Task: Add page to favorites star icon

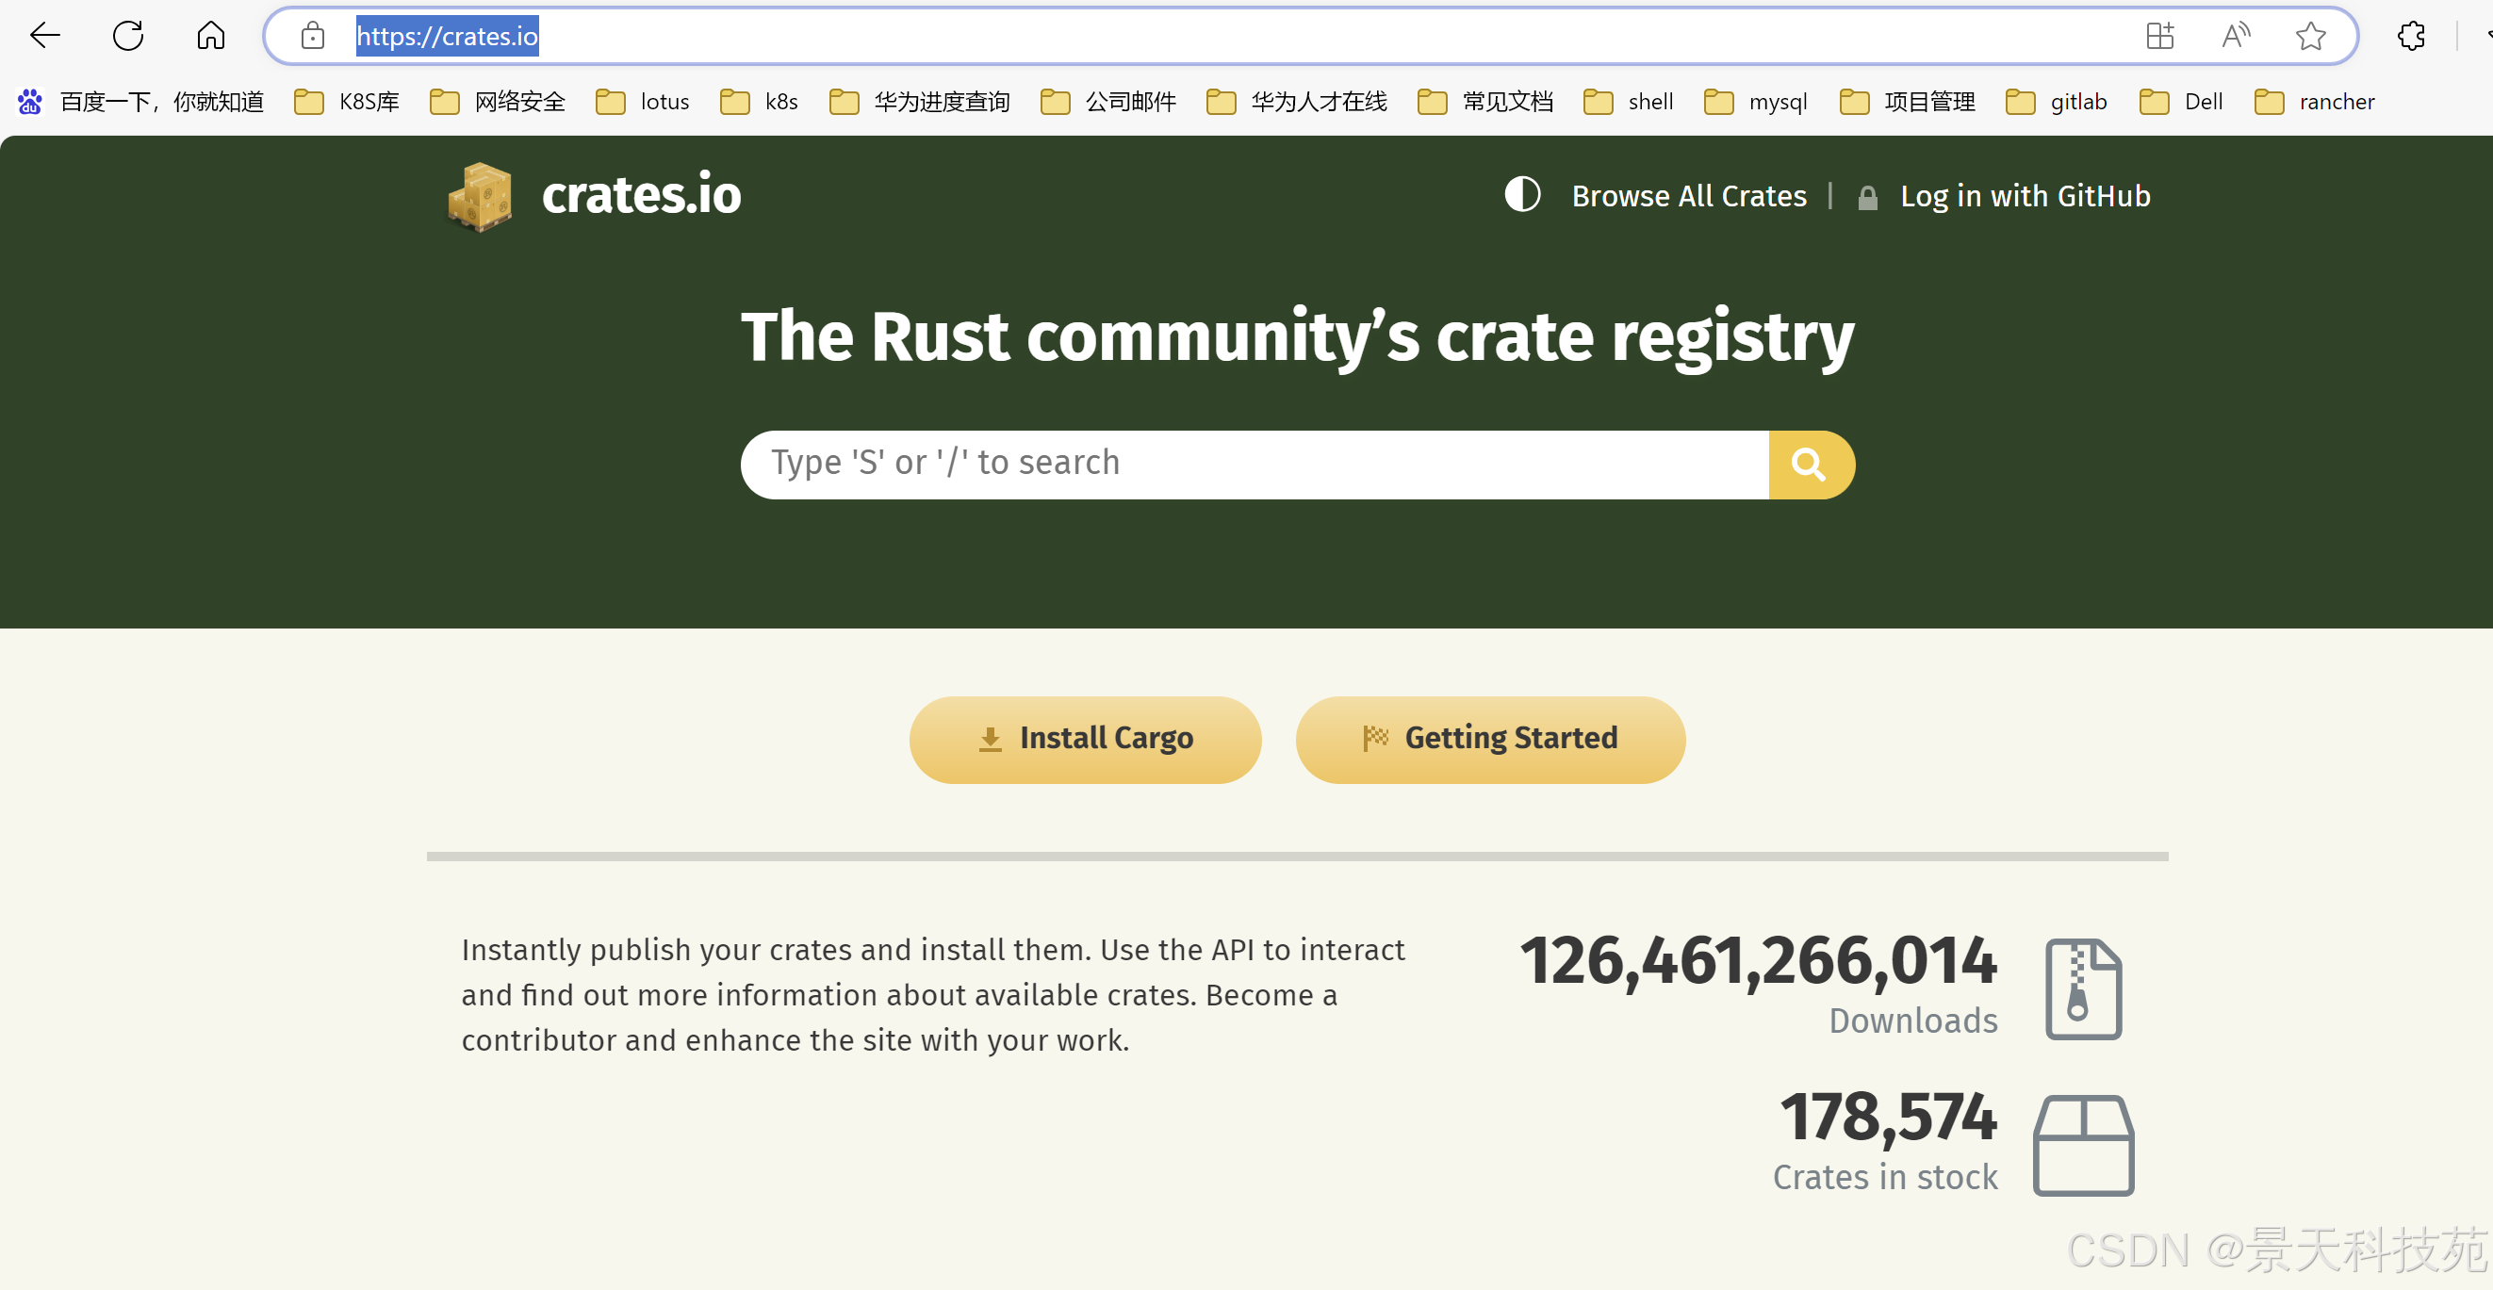Action: click(2310, 36)
